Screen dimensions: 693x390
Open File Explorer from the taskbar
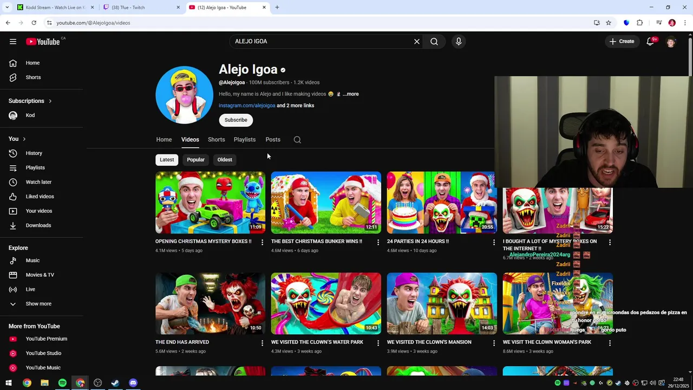44,383
